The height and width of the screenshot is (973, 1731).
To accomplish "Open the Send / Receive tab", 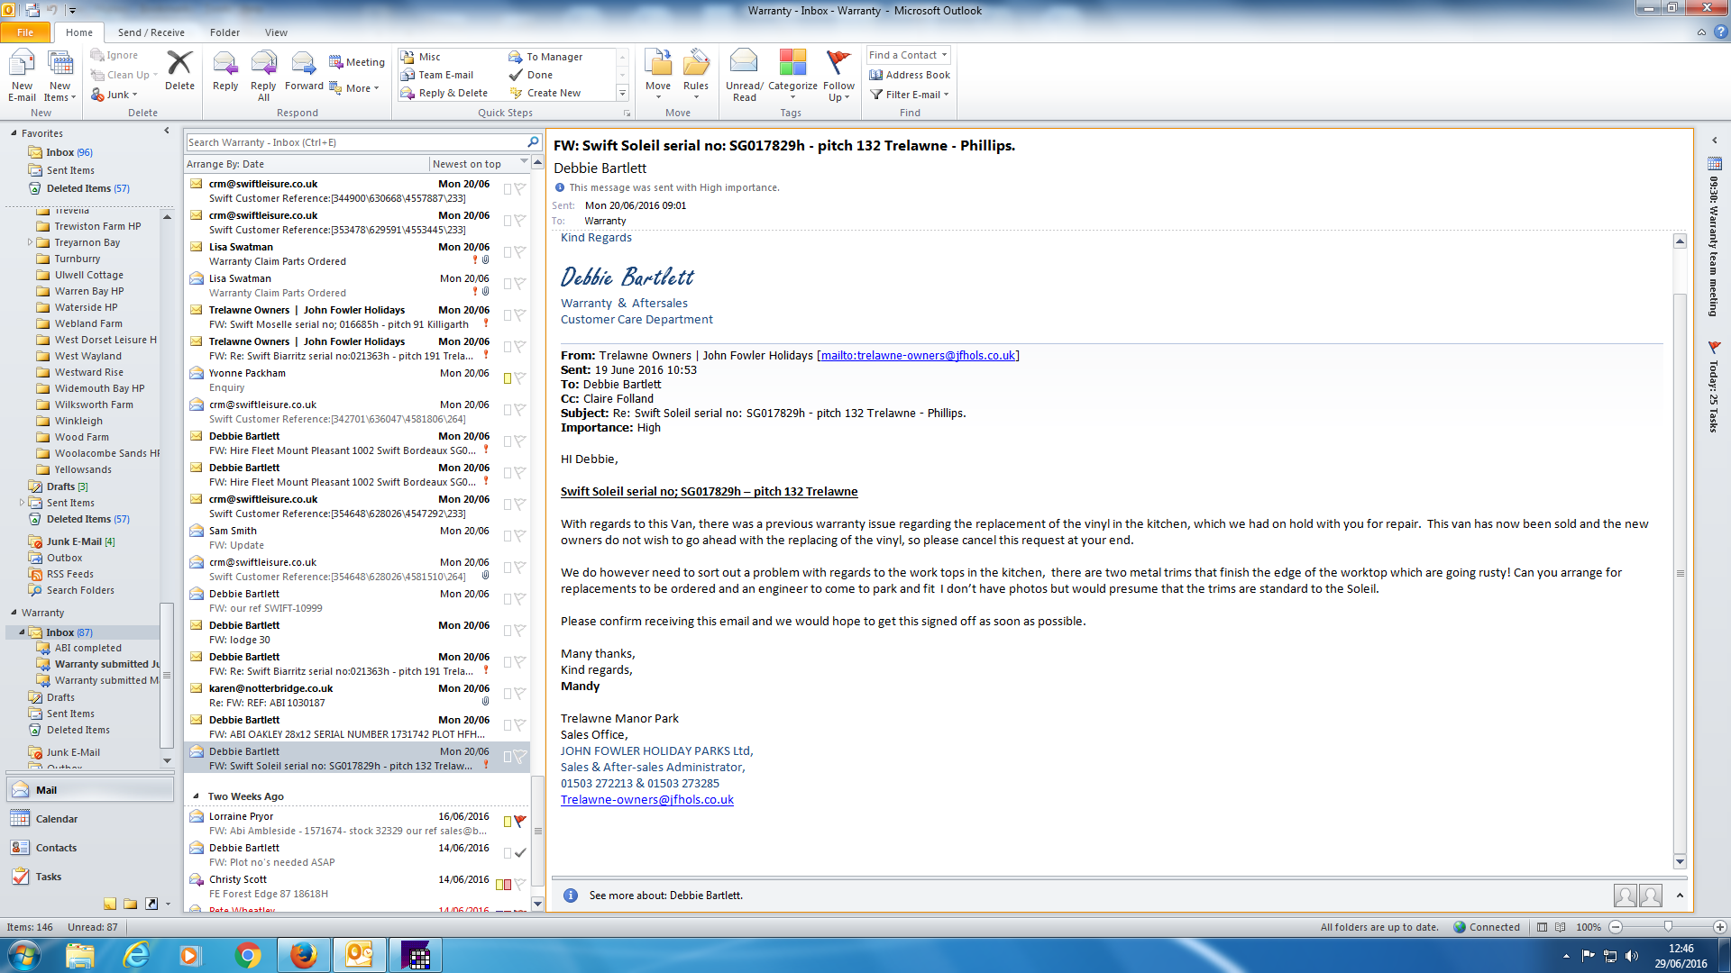I will (151, 32).
